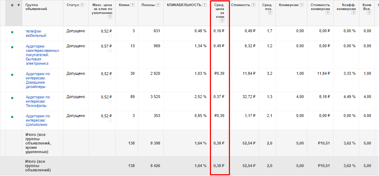Sort by status column arrow icon

19,5
